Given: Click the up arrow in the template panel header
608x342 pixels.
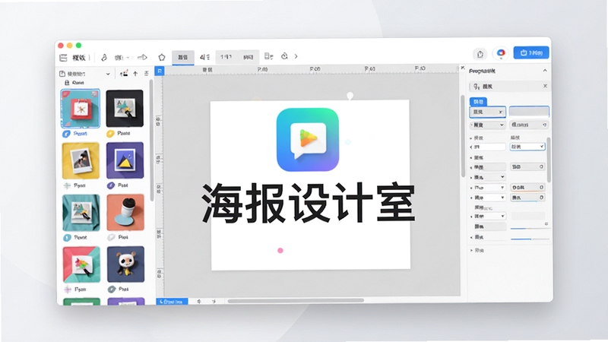Looking at the screenshot, I should (x=135, y=73).
